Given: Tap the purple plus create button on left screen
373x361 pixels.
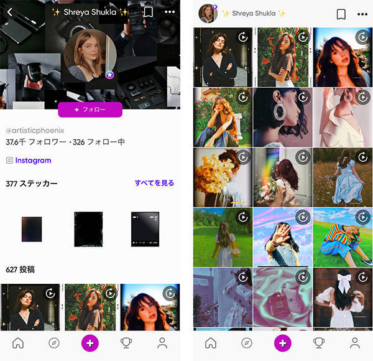Looking at the screenshot, I should coord(90,343).
